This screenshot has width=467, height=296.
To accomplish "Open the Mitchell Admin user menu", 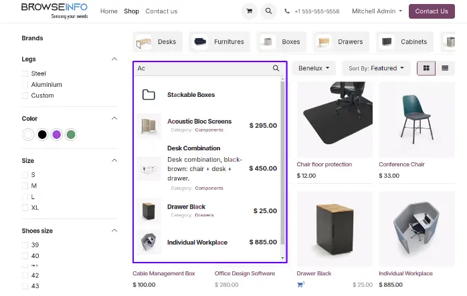I will 377,11.
